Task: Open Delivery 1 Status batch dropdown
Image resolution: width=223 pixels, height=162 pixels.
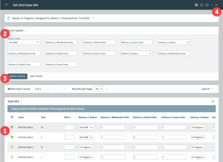Action: pos(23,43)
